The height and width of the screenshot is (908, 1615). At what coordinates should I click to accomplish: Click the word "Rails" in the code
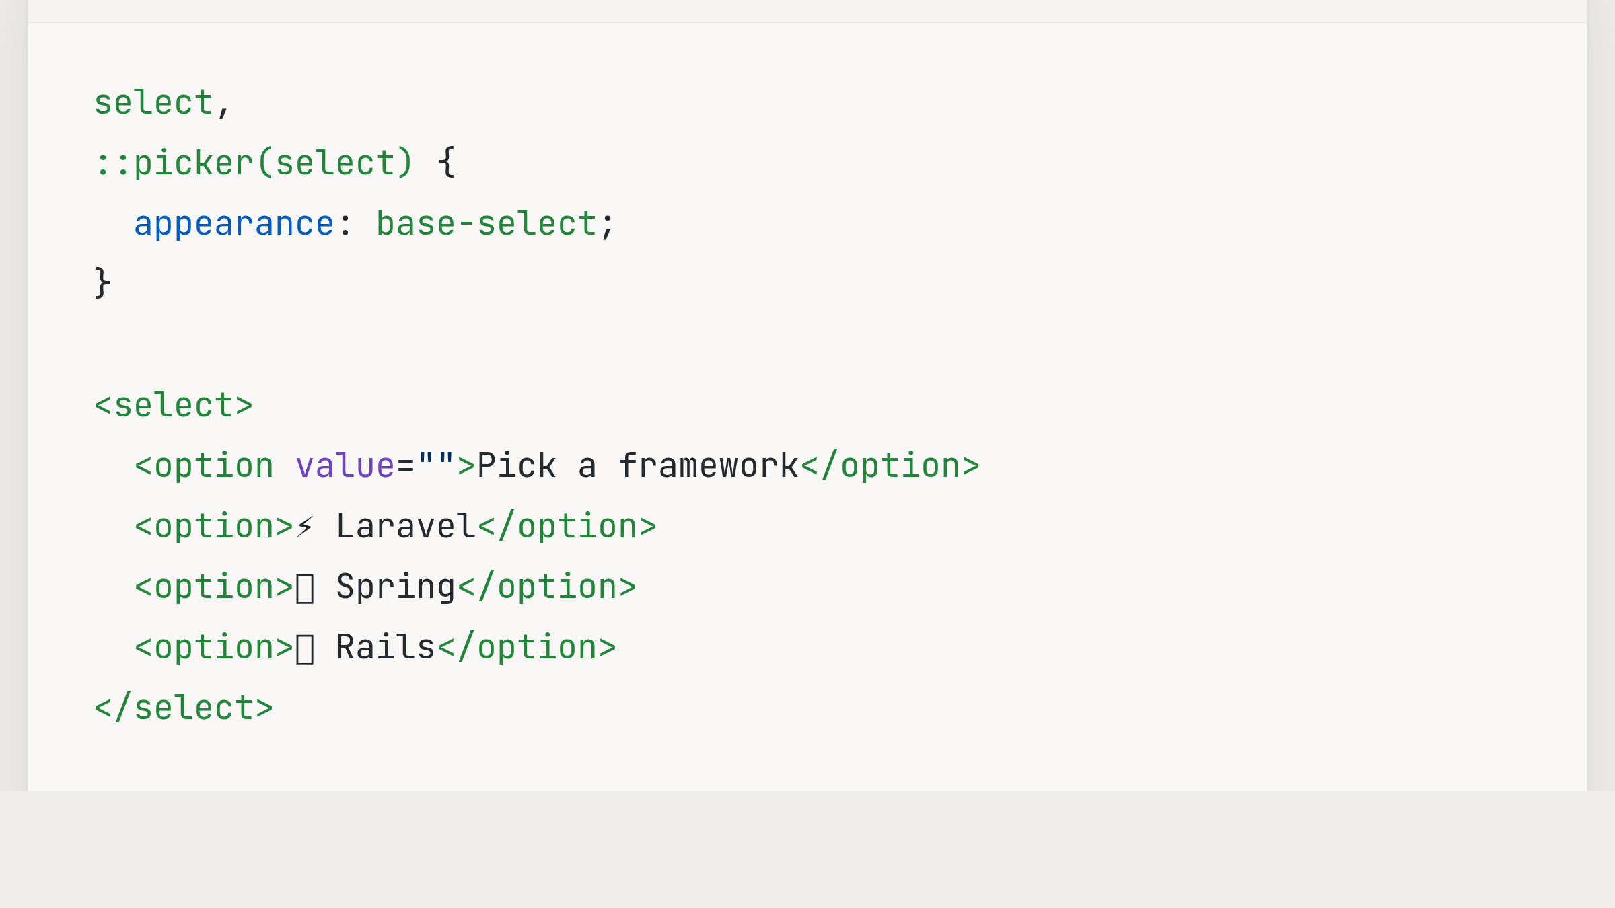coord(386,647)
